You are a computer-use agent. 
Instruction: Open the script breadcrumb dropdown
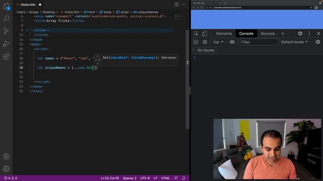click(x=122, y=12)
